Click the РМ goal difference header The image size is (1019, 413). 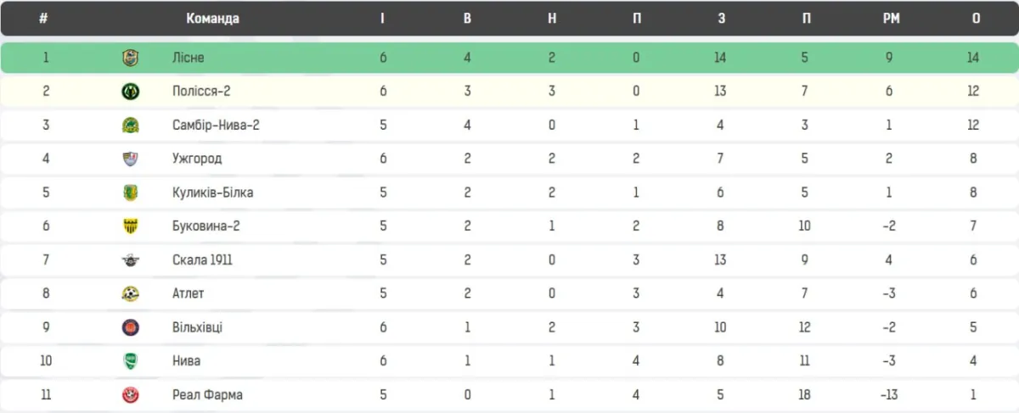(x=891, y=19)
